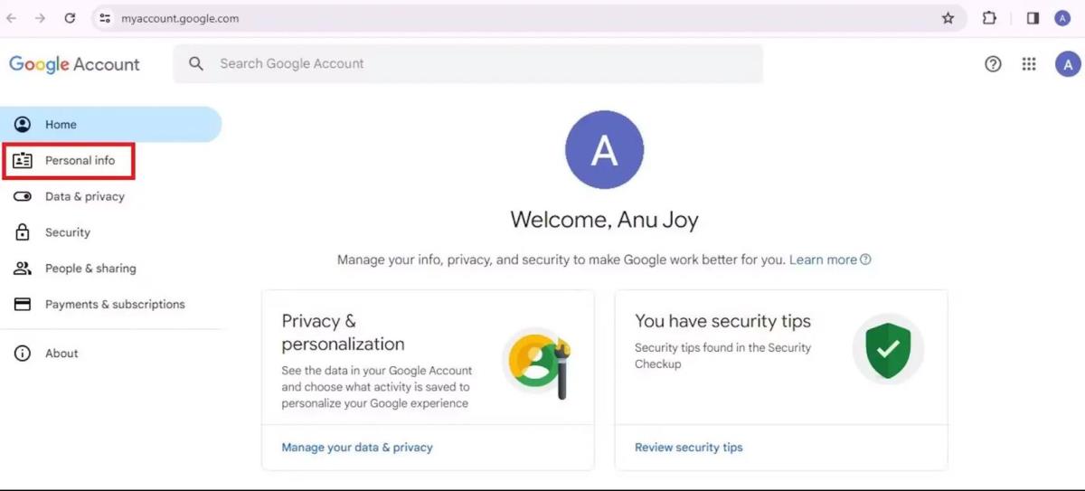Image resolution: width=1085 pixels, height=491 pixels.
Task: Select Security from the sidebar
Action: click(110, 232)
